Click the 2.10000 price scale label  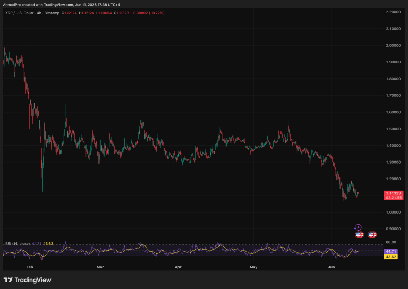(x=393, y=29)
